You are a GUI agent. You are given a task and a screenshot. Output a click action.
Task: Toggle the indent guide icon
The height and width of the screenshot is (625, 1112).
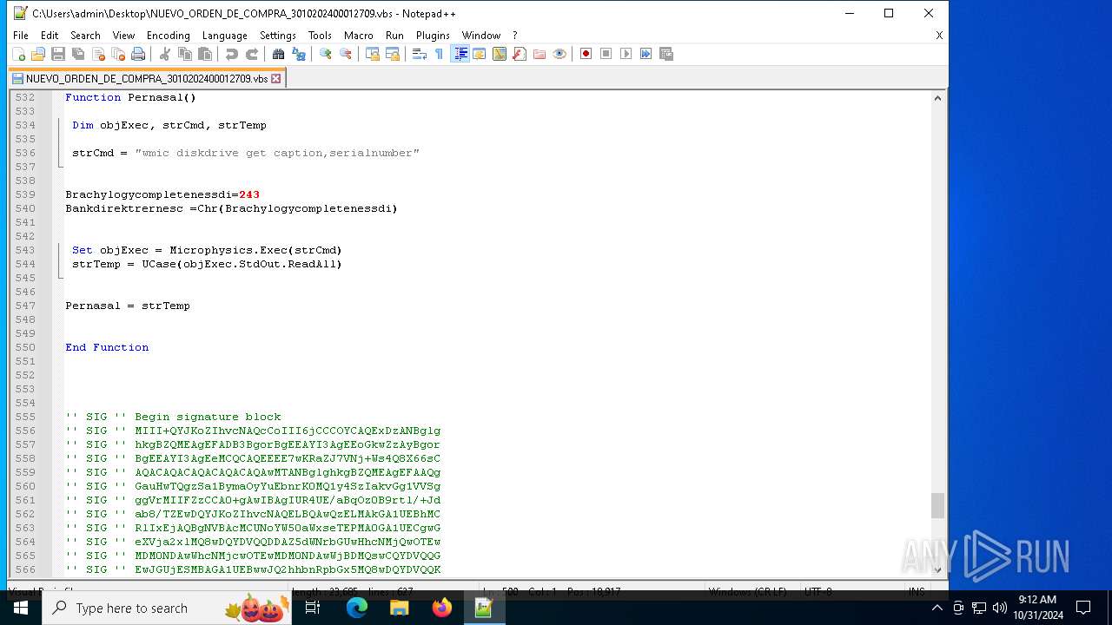coord(460,54)
